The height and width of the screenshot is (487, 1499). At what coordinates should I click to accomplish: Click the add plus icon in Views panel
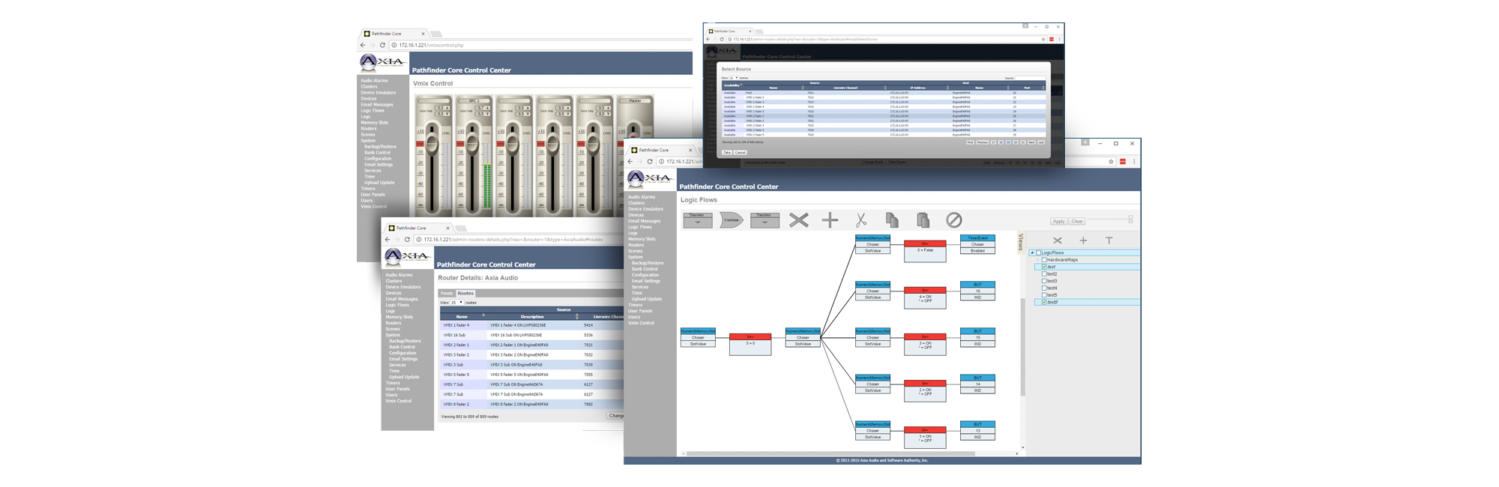[1083, 241]
